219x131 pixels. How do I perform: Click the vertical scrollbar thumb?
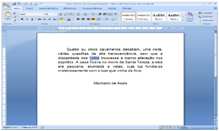point(216,55)
